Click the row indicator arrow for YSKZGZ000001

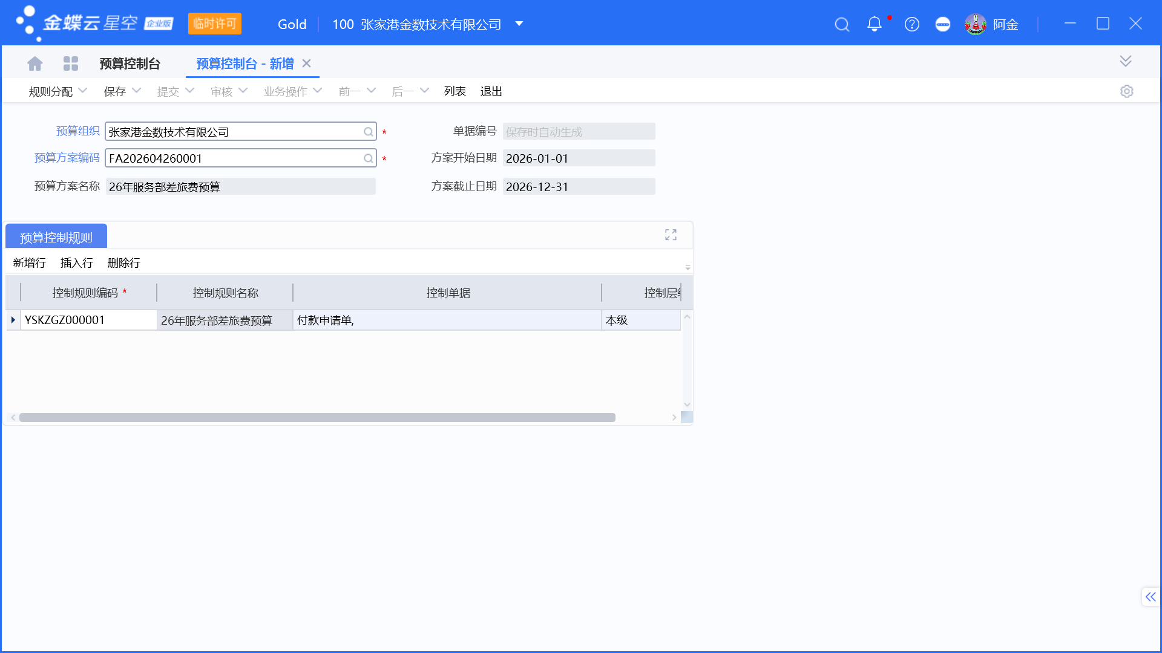(13, 320)
